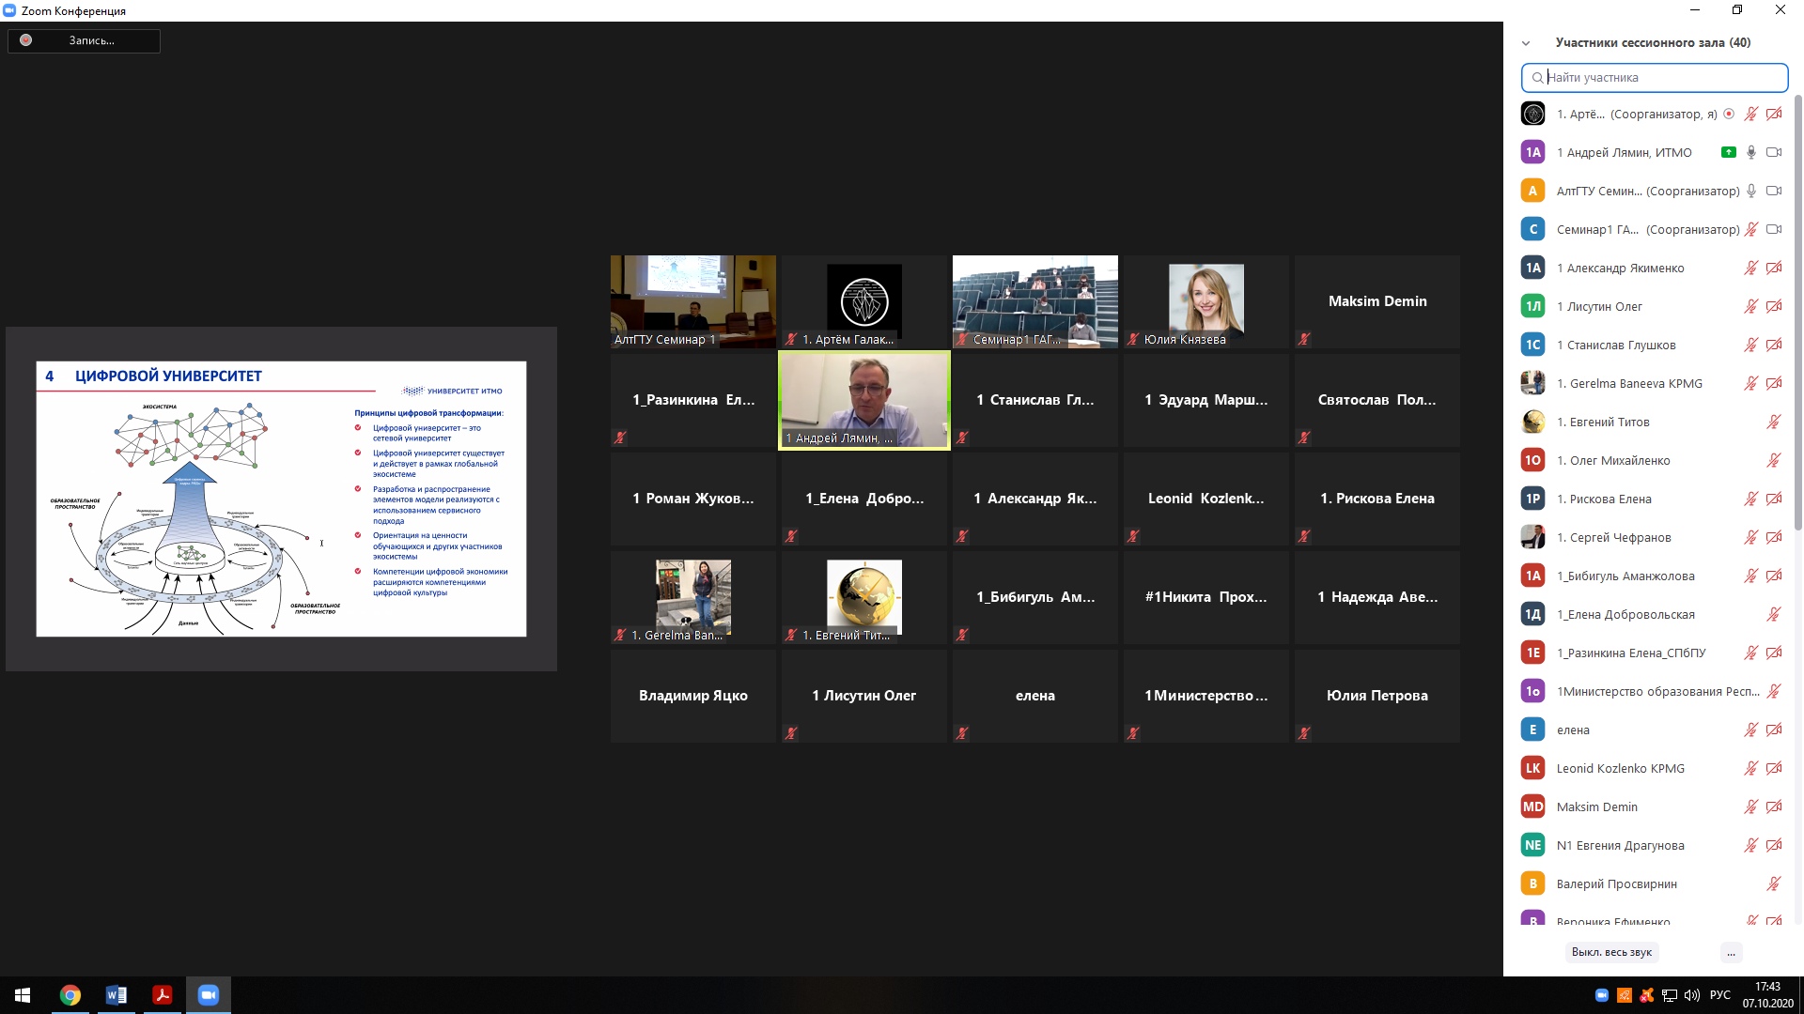Select the 1. Евгений Тит... globe video tile
The height and width of the screenshot is (1014, 1804).
pyautogui.click(x=864, y=597)
